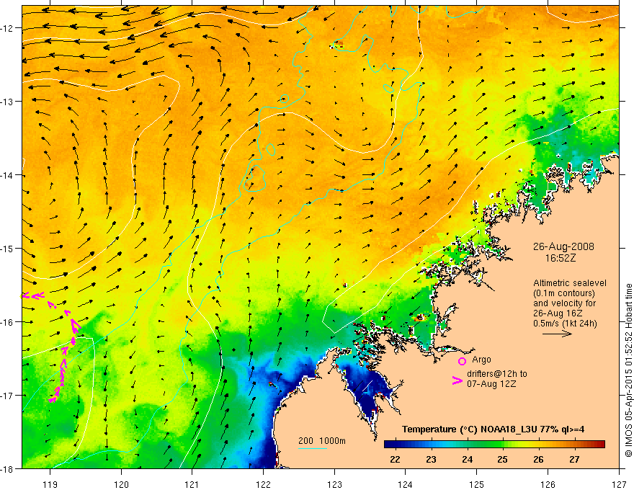The image size is (634, 490).
Task: Click the magenta Argo circle symbol
Action: point(462,361)
